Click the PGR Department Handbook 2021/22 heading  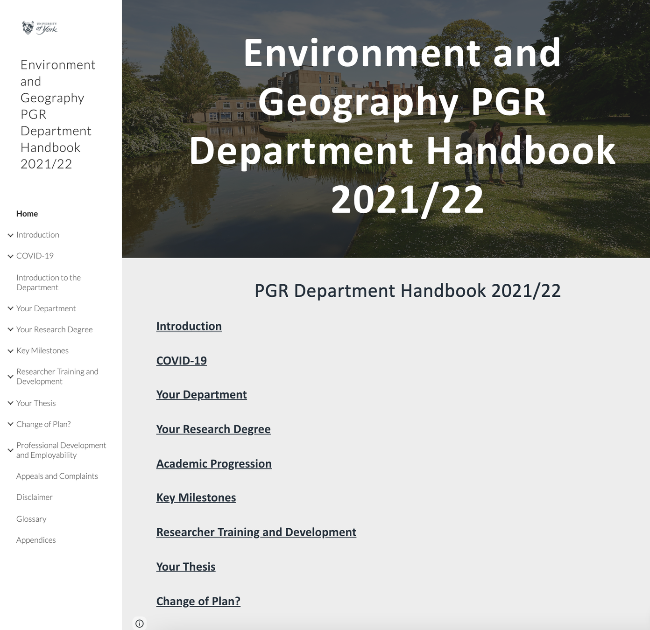point(408,291)
